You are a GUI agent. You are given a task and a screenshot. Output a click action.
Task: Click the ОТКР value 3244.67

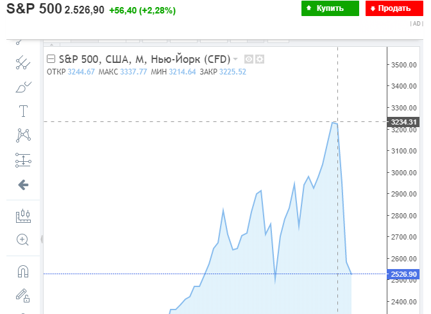[x=81, y=72]
